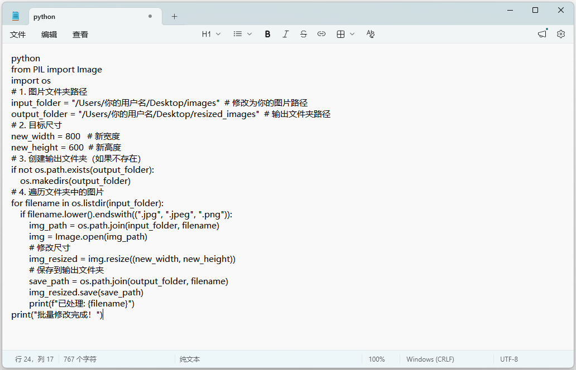Viewport: 576px width, 370px height.
Task: Open Notepad settings gear
Action: point(560,34)
